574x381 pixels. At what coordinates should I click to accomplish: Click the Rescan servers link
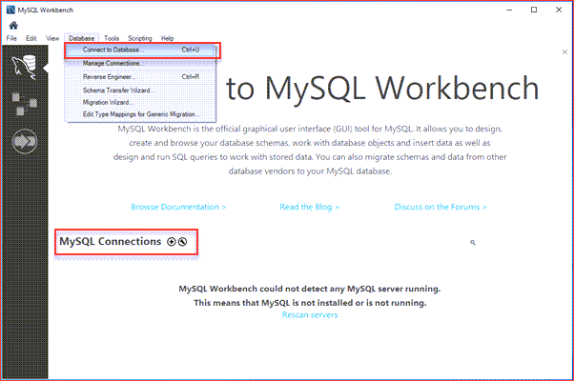(309, 314)
